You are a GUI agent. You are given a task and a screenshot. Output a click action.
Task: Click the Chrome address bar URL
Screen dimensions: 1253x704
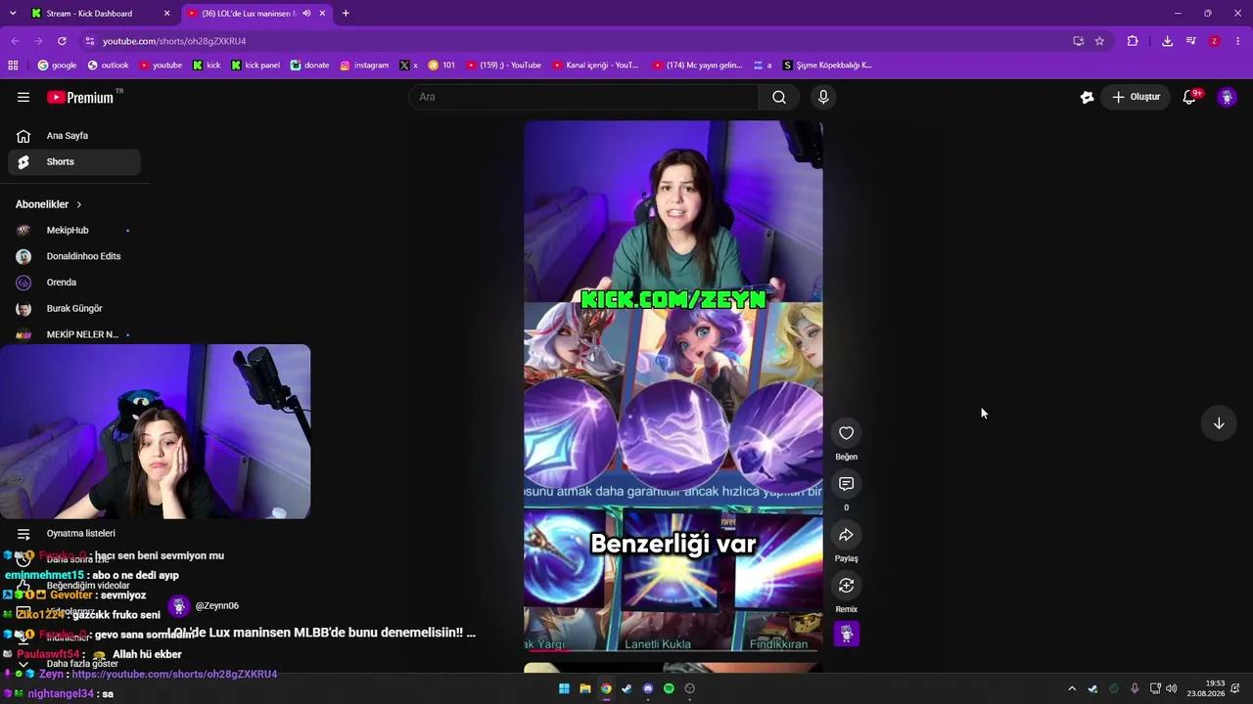pos(174,41)
